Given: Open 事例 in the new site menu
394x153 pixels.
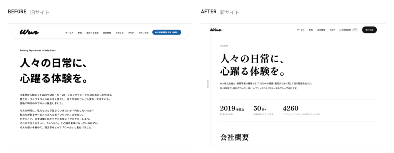Looking at the screenshot, I should tap(311, 30).
